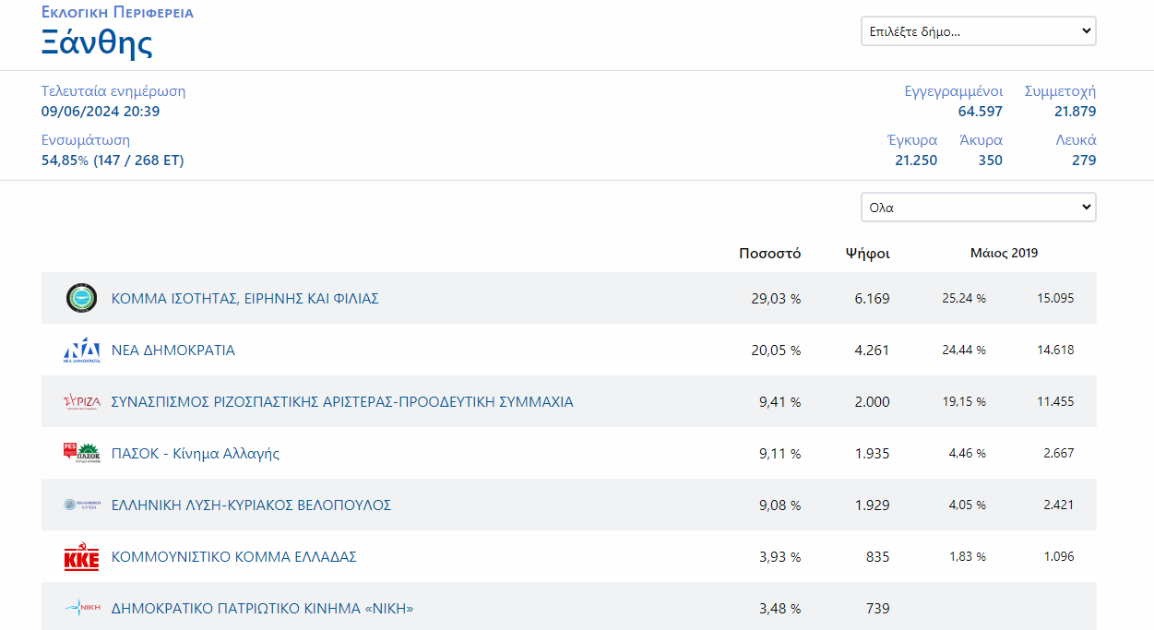Click the ΝΙΚΗ party logo
The image size is (1154, 630).
[x=81, y=608]
